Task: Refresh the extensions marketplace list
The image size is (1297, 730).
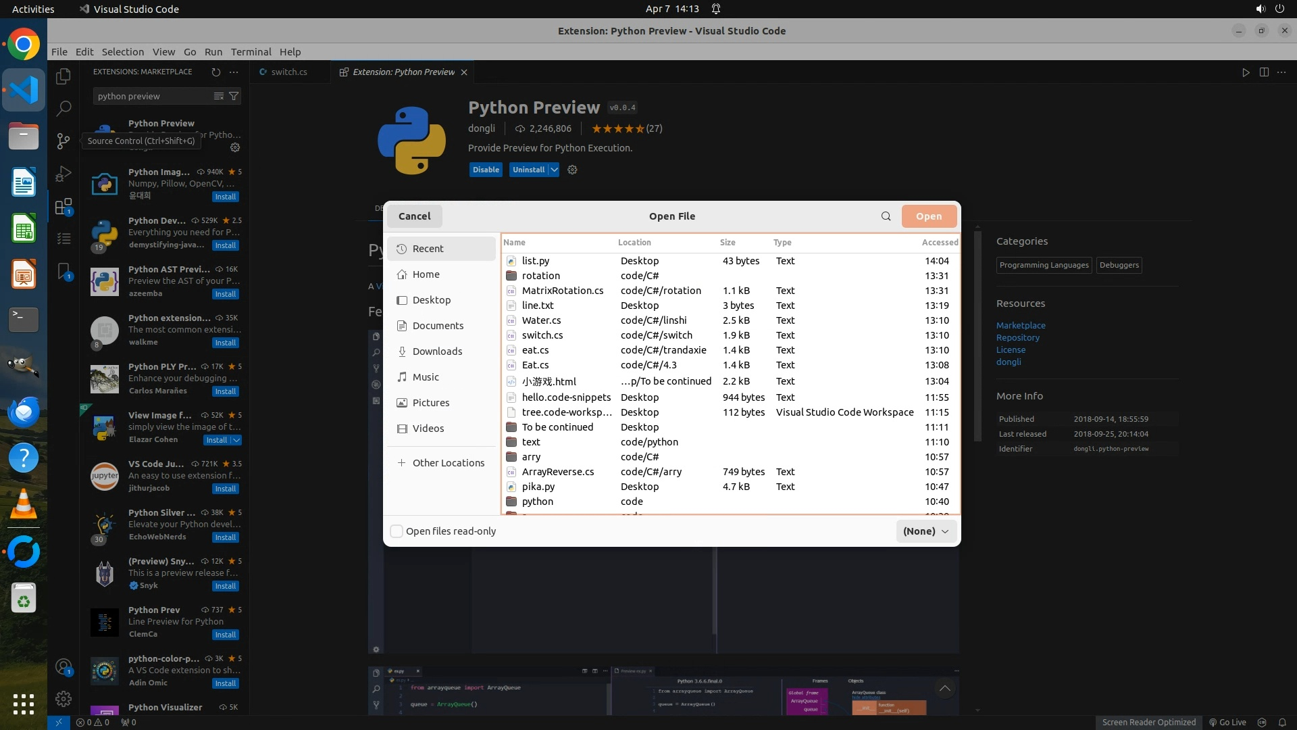Action: tap(215, 72)
